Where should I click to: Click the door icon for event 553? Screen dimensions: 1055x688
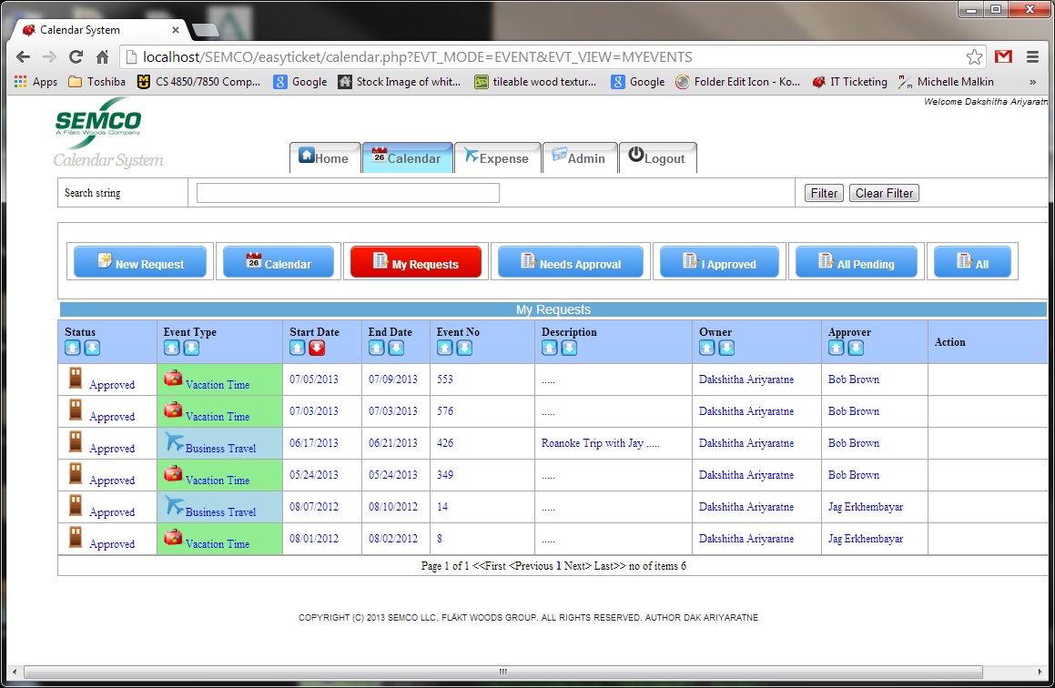tap(76, 379)
